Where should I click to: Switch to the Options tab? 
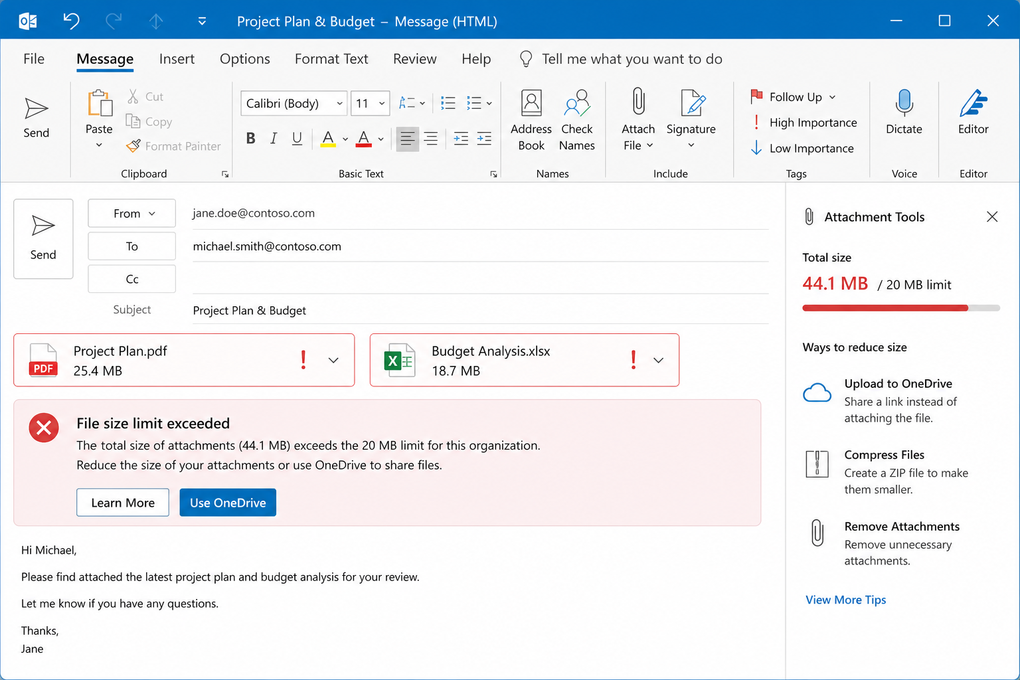(x=245, y=59)
